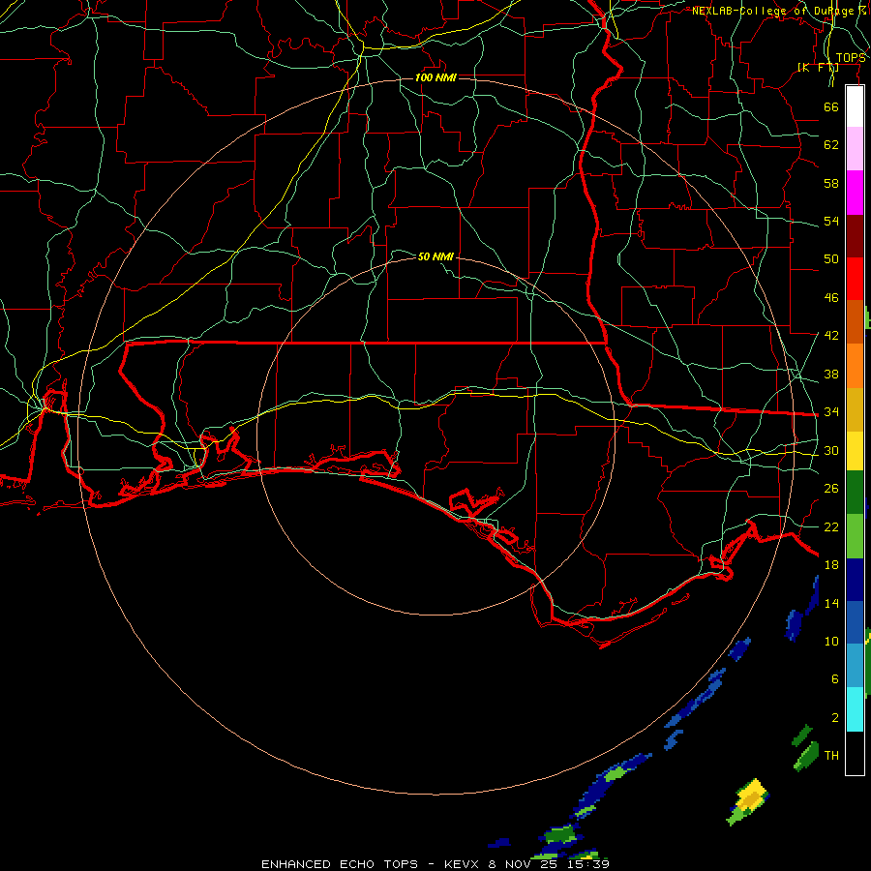Click the white swatch in the tops legend
871x871 pixels.
pos(855,106)
